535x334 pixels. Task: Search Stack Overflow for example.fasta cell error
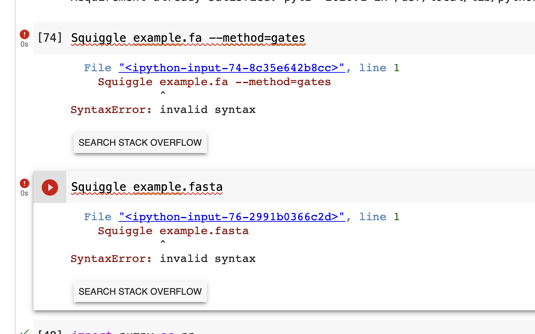[140, 291]
